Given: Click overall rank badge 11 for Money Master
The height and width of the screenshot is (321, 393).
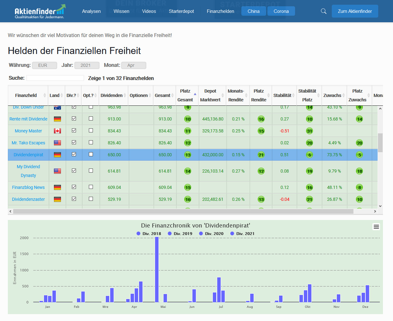Looking at the screenshot, I should point(188,131).
